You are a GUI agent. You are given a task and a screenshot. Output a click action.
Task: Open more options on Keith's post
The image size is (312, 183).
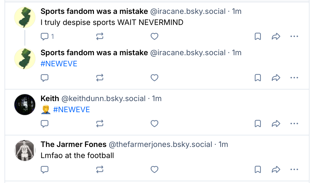click(294, 124)
